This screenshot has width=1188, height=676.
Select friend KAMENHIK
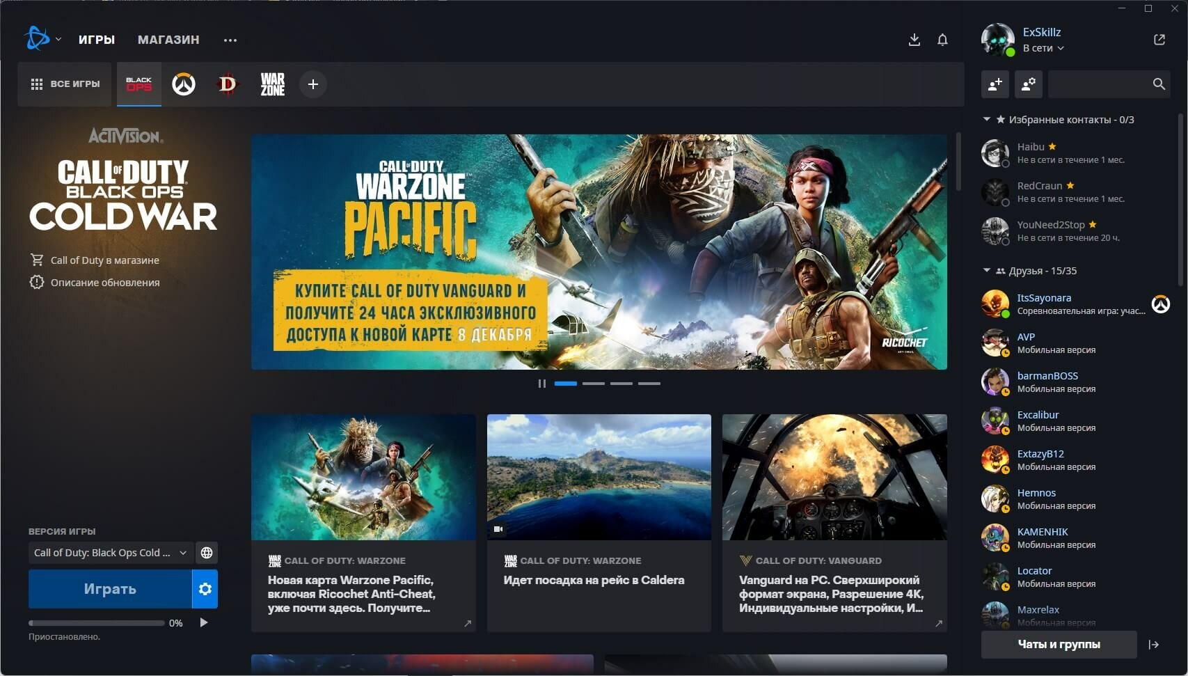[1076, 538]
